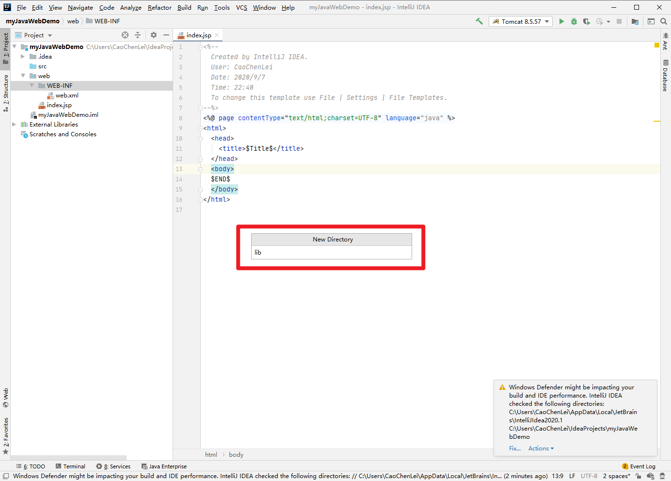Open the File menu
This screenshot has height=481, width=671.
pyautogui.click(x=21, y=7)
